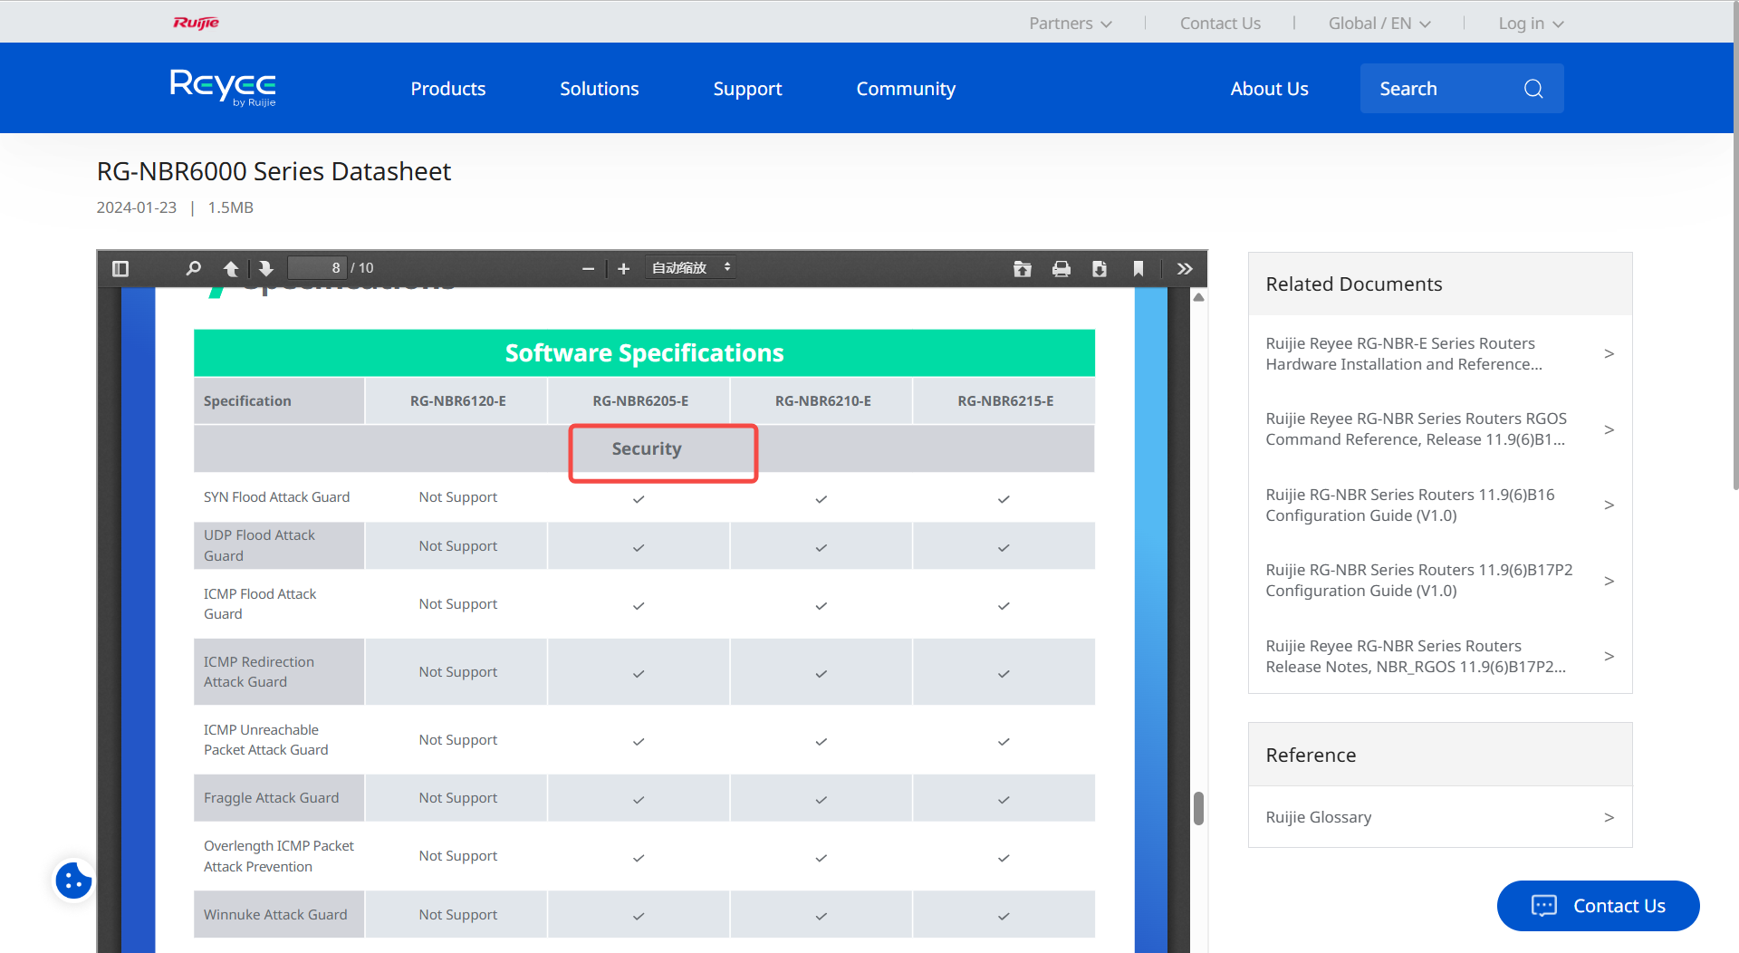The image size is (1739, 953).
Task: Click PDF scrollbar up arrow
Action: point(1198,297)
